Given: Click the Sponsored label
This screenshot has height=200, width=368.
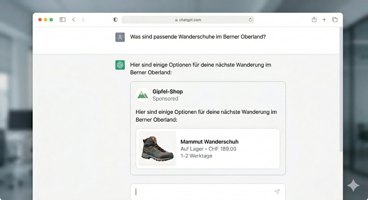Looking at the screenshot, I should coord(165,99).
